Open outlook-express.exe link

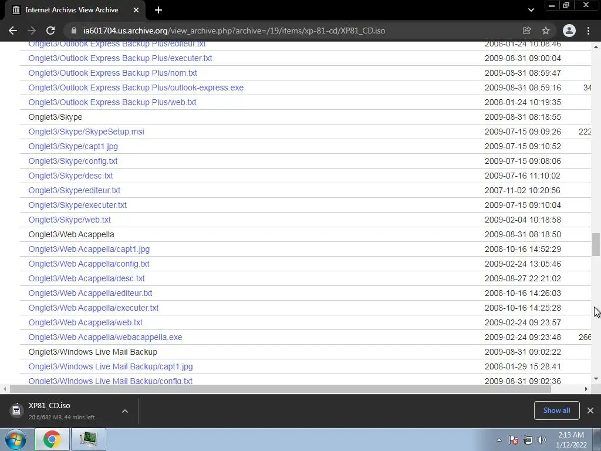[136, 87]
